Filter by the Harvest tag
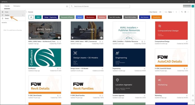The width and height of the screenshot is (195, 105). [80, 17]
